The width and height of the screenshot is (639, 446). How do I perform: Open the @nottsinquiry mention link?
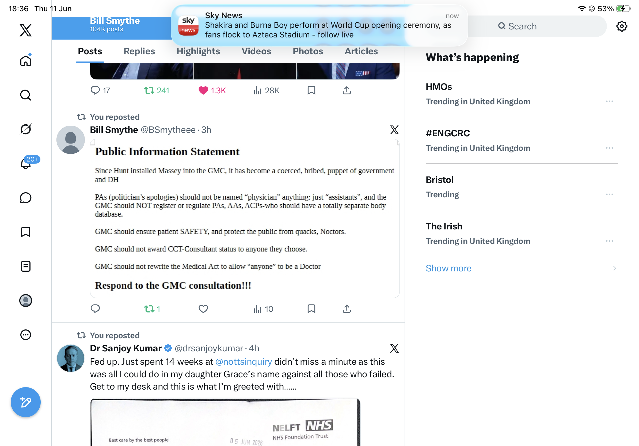pos(244,362)
